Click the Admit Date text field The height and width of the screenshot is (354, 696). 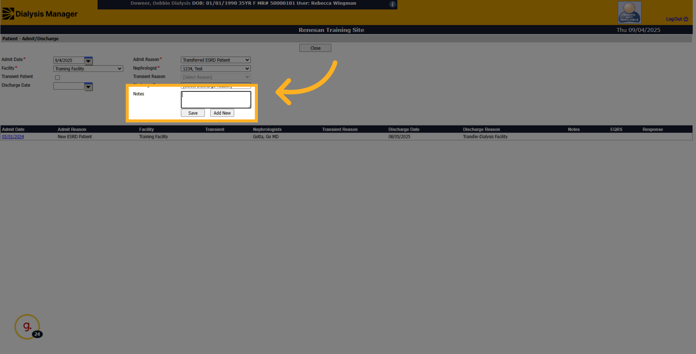(x=69, y=60)
